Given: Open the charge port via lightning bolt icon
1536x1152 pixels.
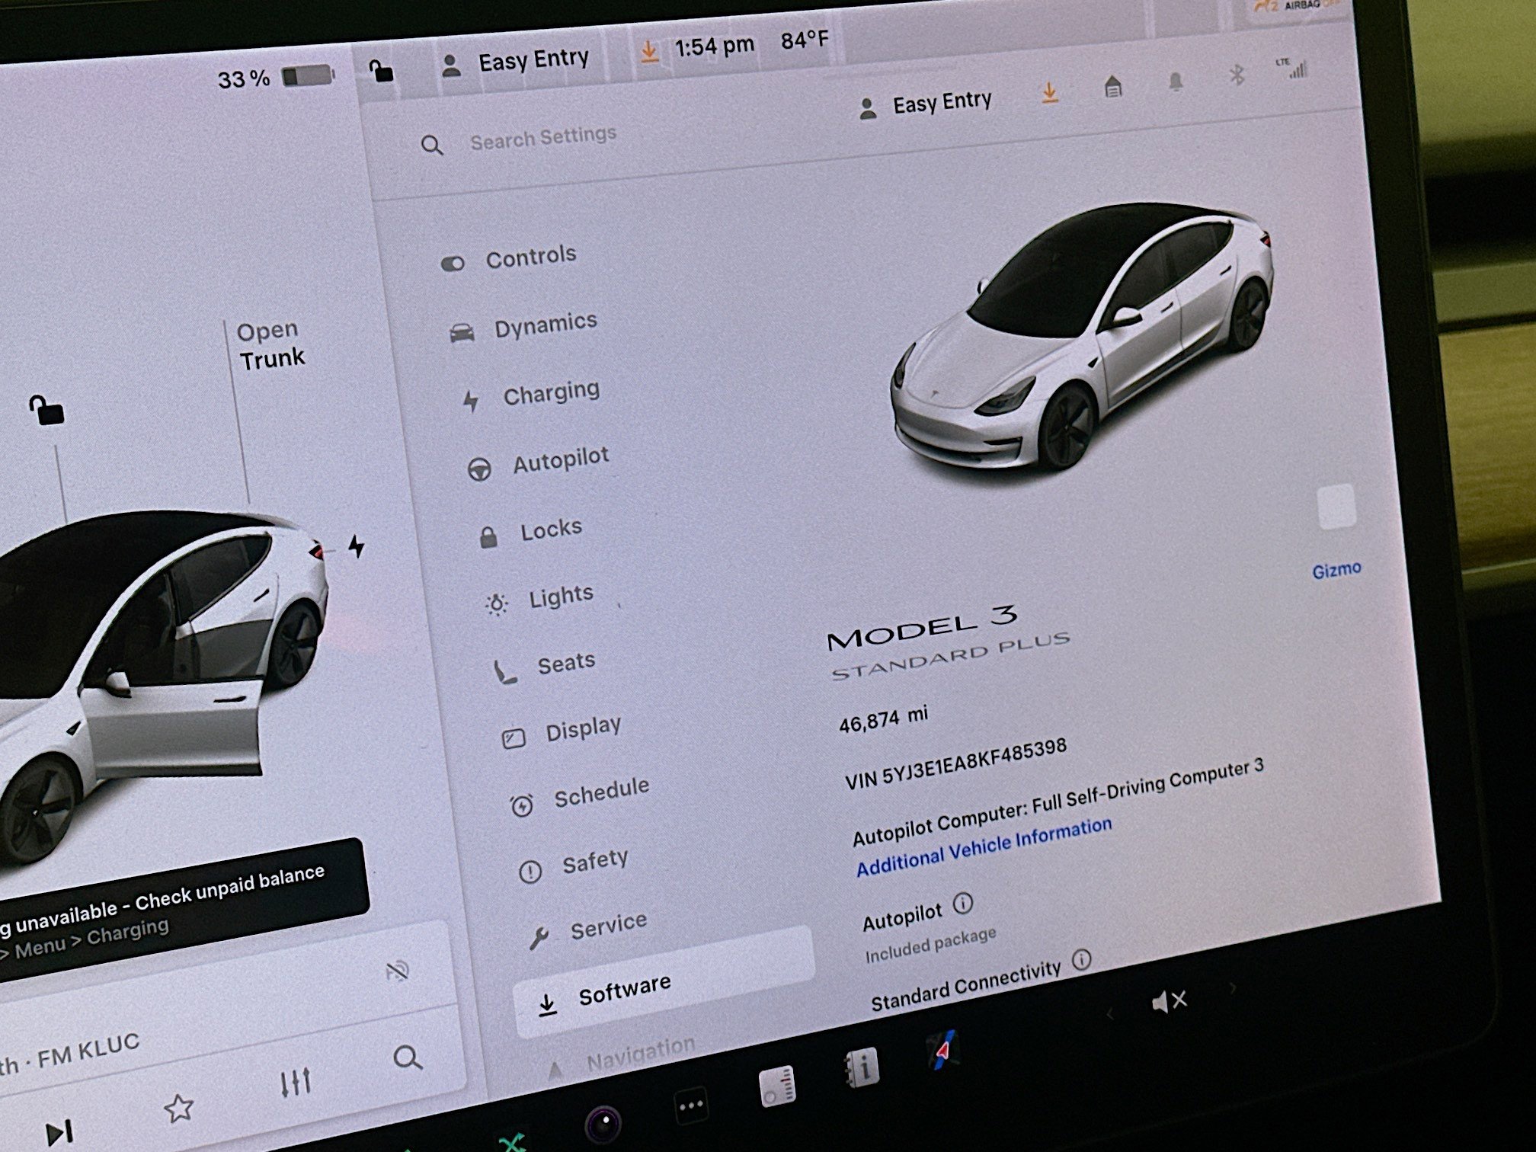Looking at the screenshot, I should point(356,546).
